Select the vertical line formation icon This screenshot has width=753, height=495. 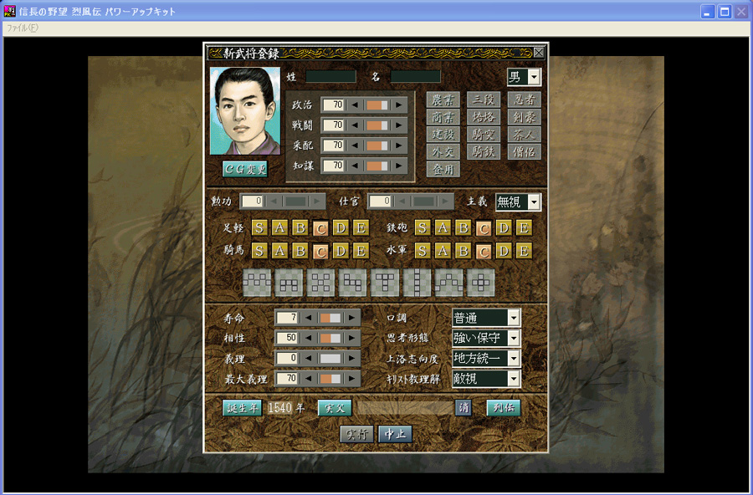click(417, 283)
